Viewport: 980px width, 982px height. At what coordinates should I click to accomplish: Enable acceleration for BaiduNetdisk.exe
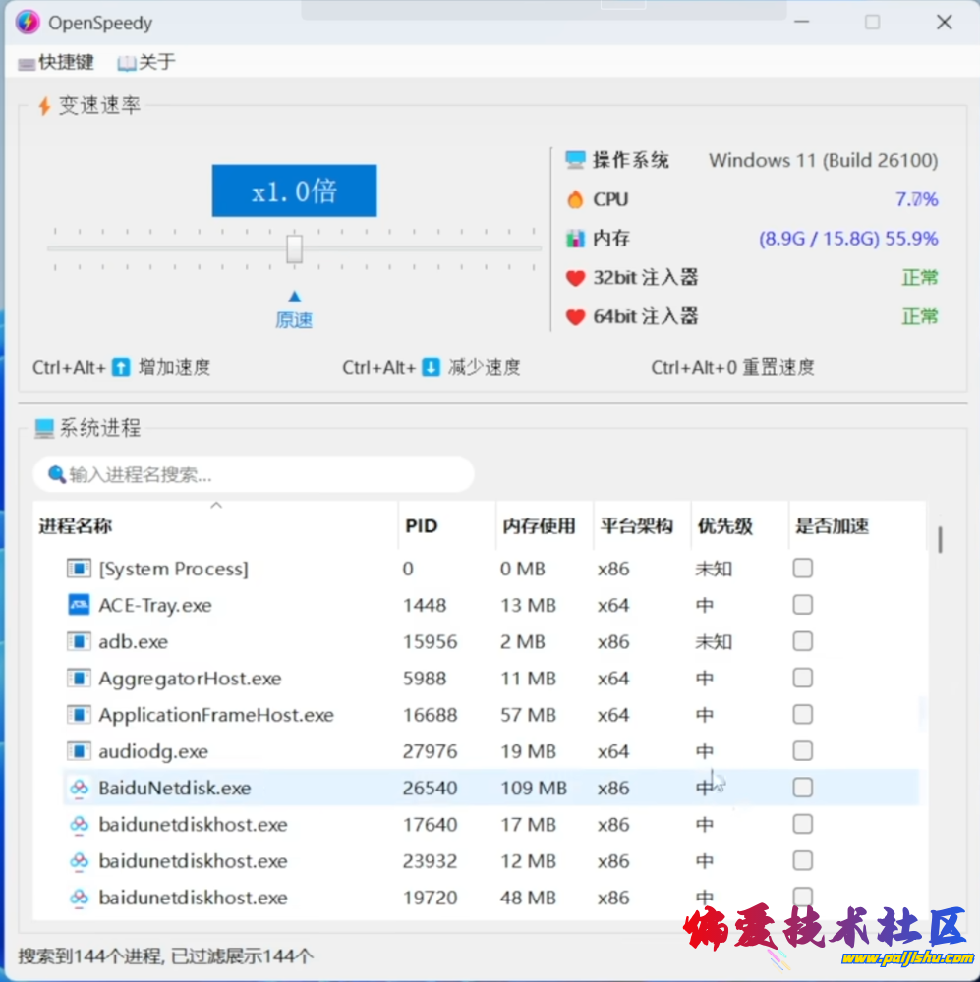coord(803,788)
